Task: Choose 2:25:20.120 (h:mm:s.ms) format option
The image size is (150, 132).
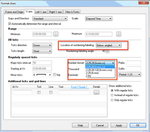Action: tap(100, 70)
